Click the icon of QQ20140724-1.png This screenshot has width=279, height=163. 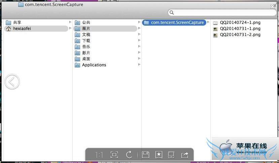[215, 23]
